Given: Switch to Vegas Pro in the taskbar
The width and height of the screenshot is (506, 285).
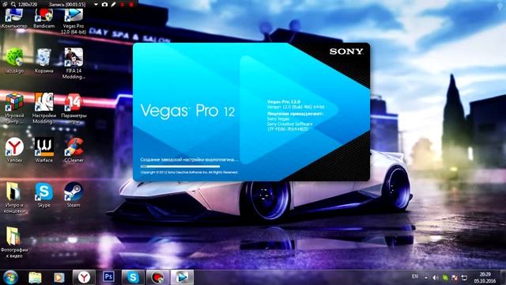Looking at the screenshot, I should pos(182,277).
